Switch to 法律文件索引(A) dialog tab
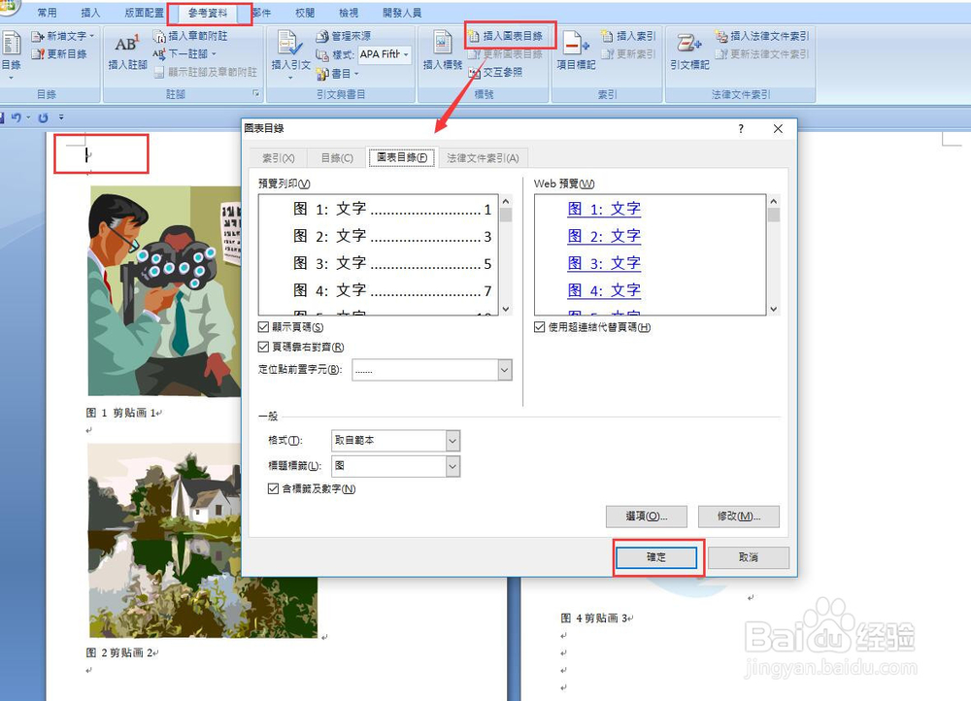Screen dimensions: 971x701 (x=483, y=158)
